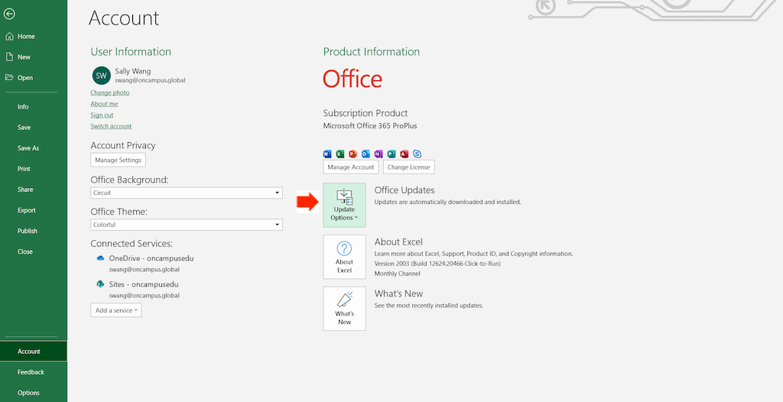Click the Open folder icon

click(x=9, y=77)
